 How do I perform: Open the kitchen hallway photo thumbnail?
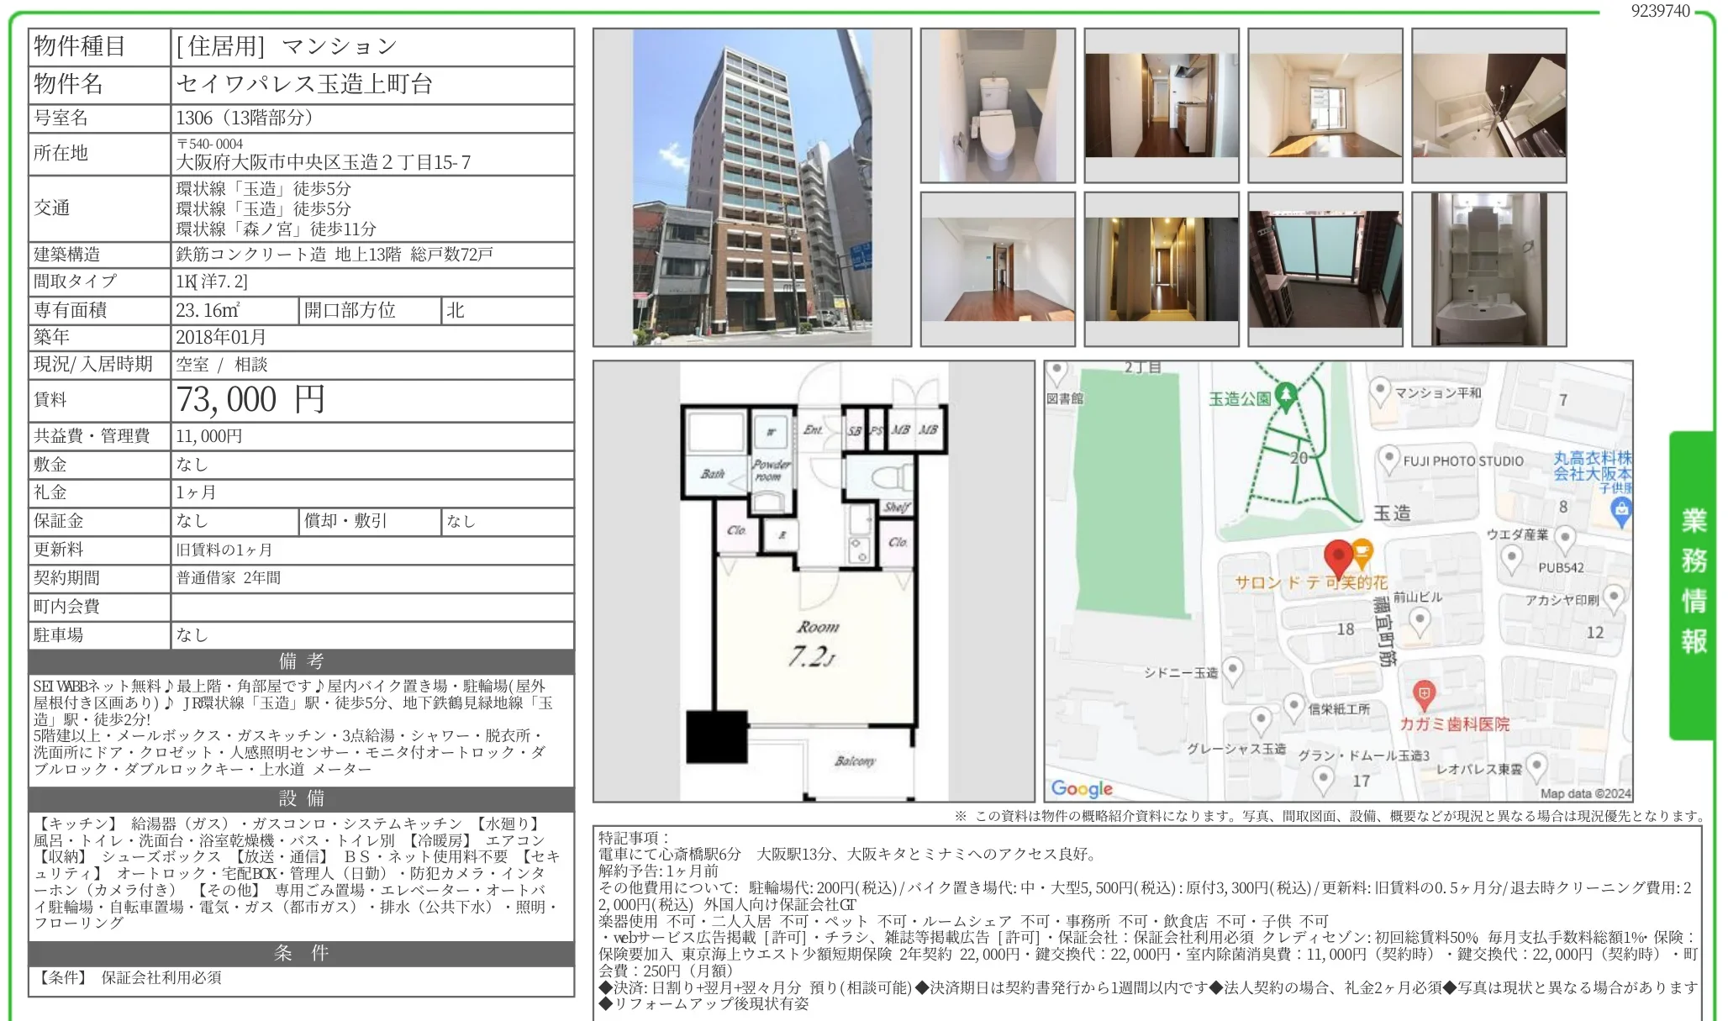pyautogui.click(x=1162, y=105)
